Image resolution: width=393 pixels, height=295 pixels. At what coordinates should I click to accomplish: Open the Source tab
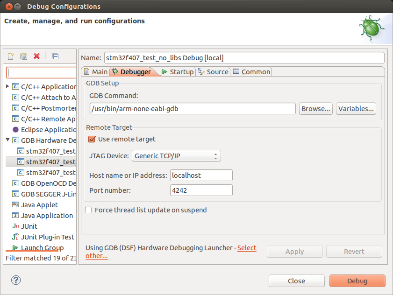(x=213, y=72)
